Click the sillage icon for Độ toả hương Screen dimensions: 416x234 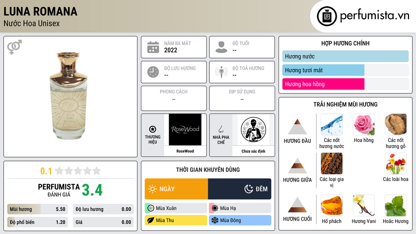click(x=221, y=72)
